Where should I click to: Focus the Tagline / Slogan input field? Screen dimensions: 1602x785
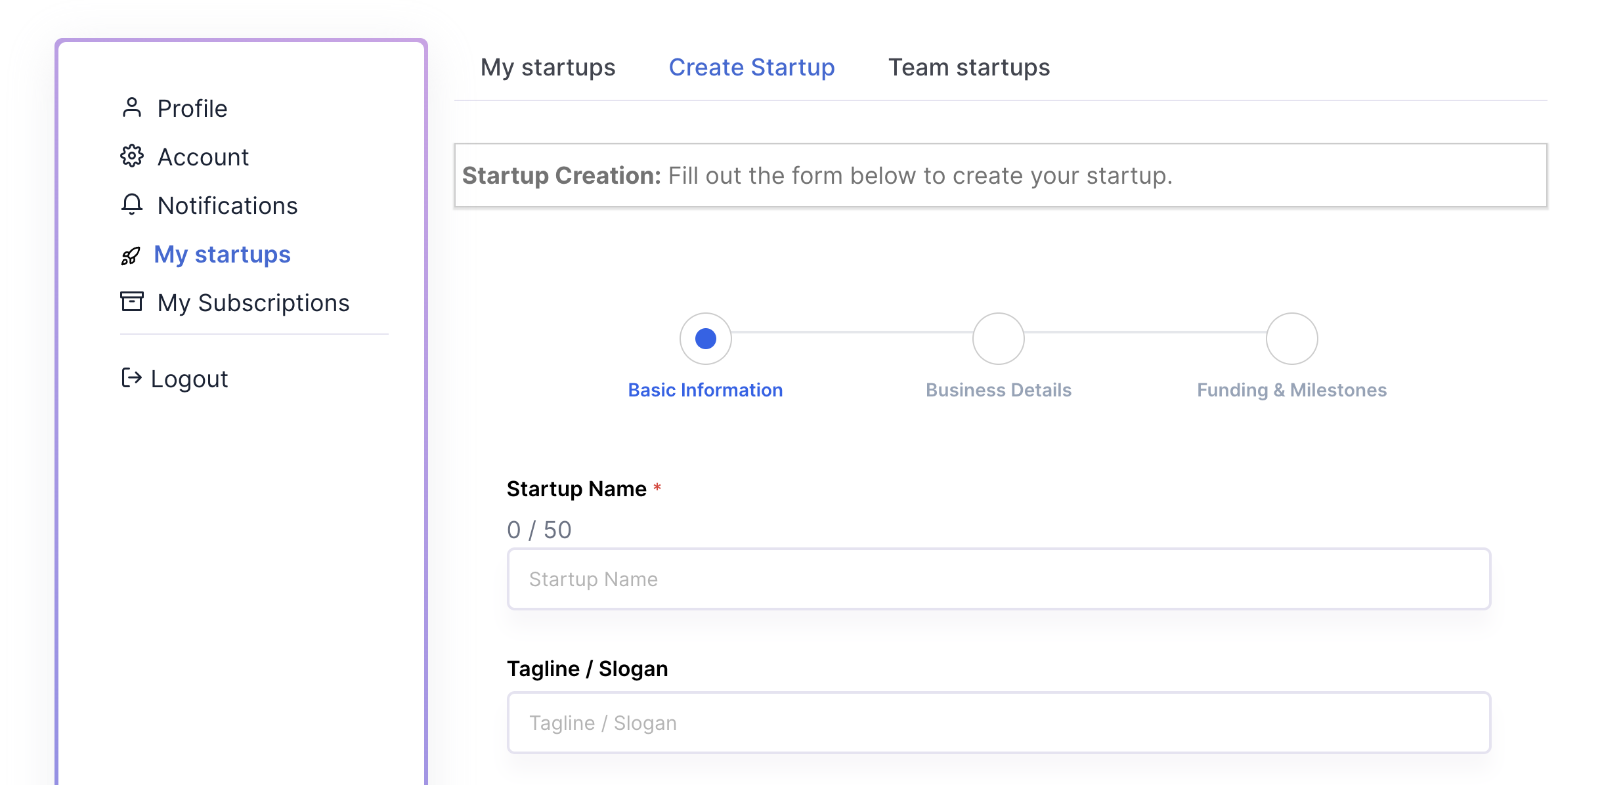999,722
